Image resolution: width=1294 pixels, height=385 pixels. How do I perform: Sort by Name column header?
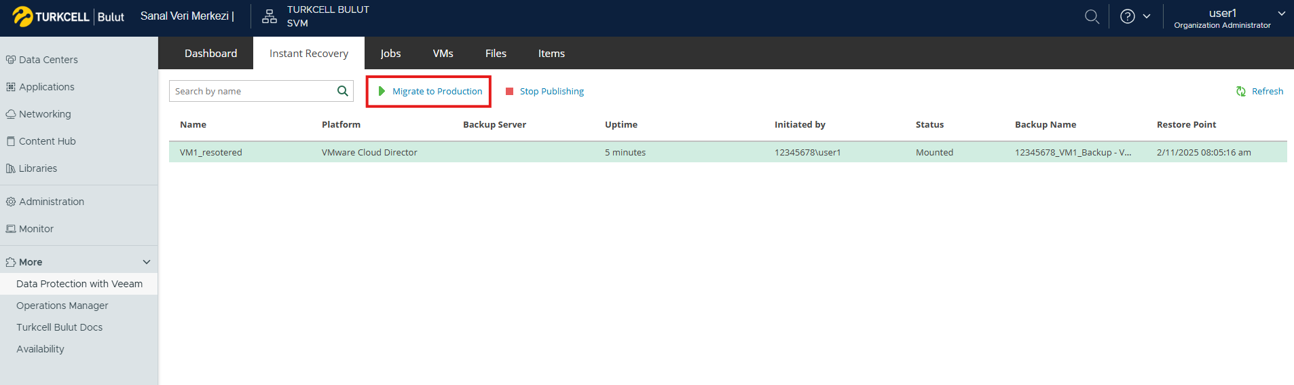click(193, 124)
